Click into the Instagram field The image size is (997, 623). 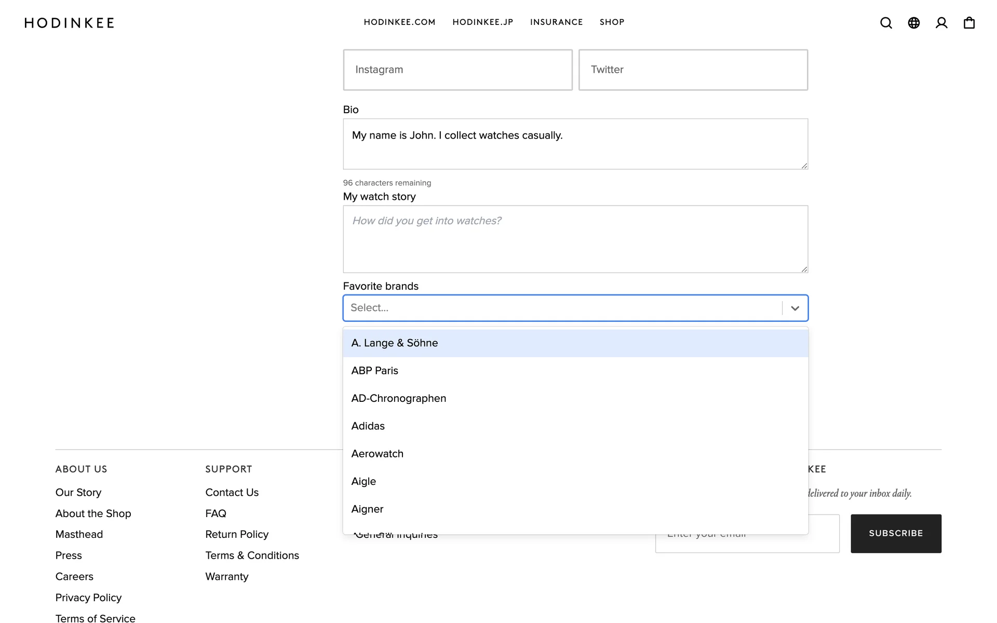pyautogui.click(x=457, y=70)
